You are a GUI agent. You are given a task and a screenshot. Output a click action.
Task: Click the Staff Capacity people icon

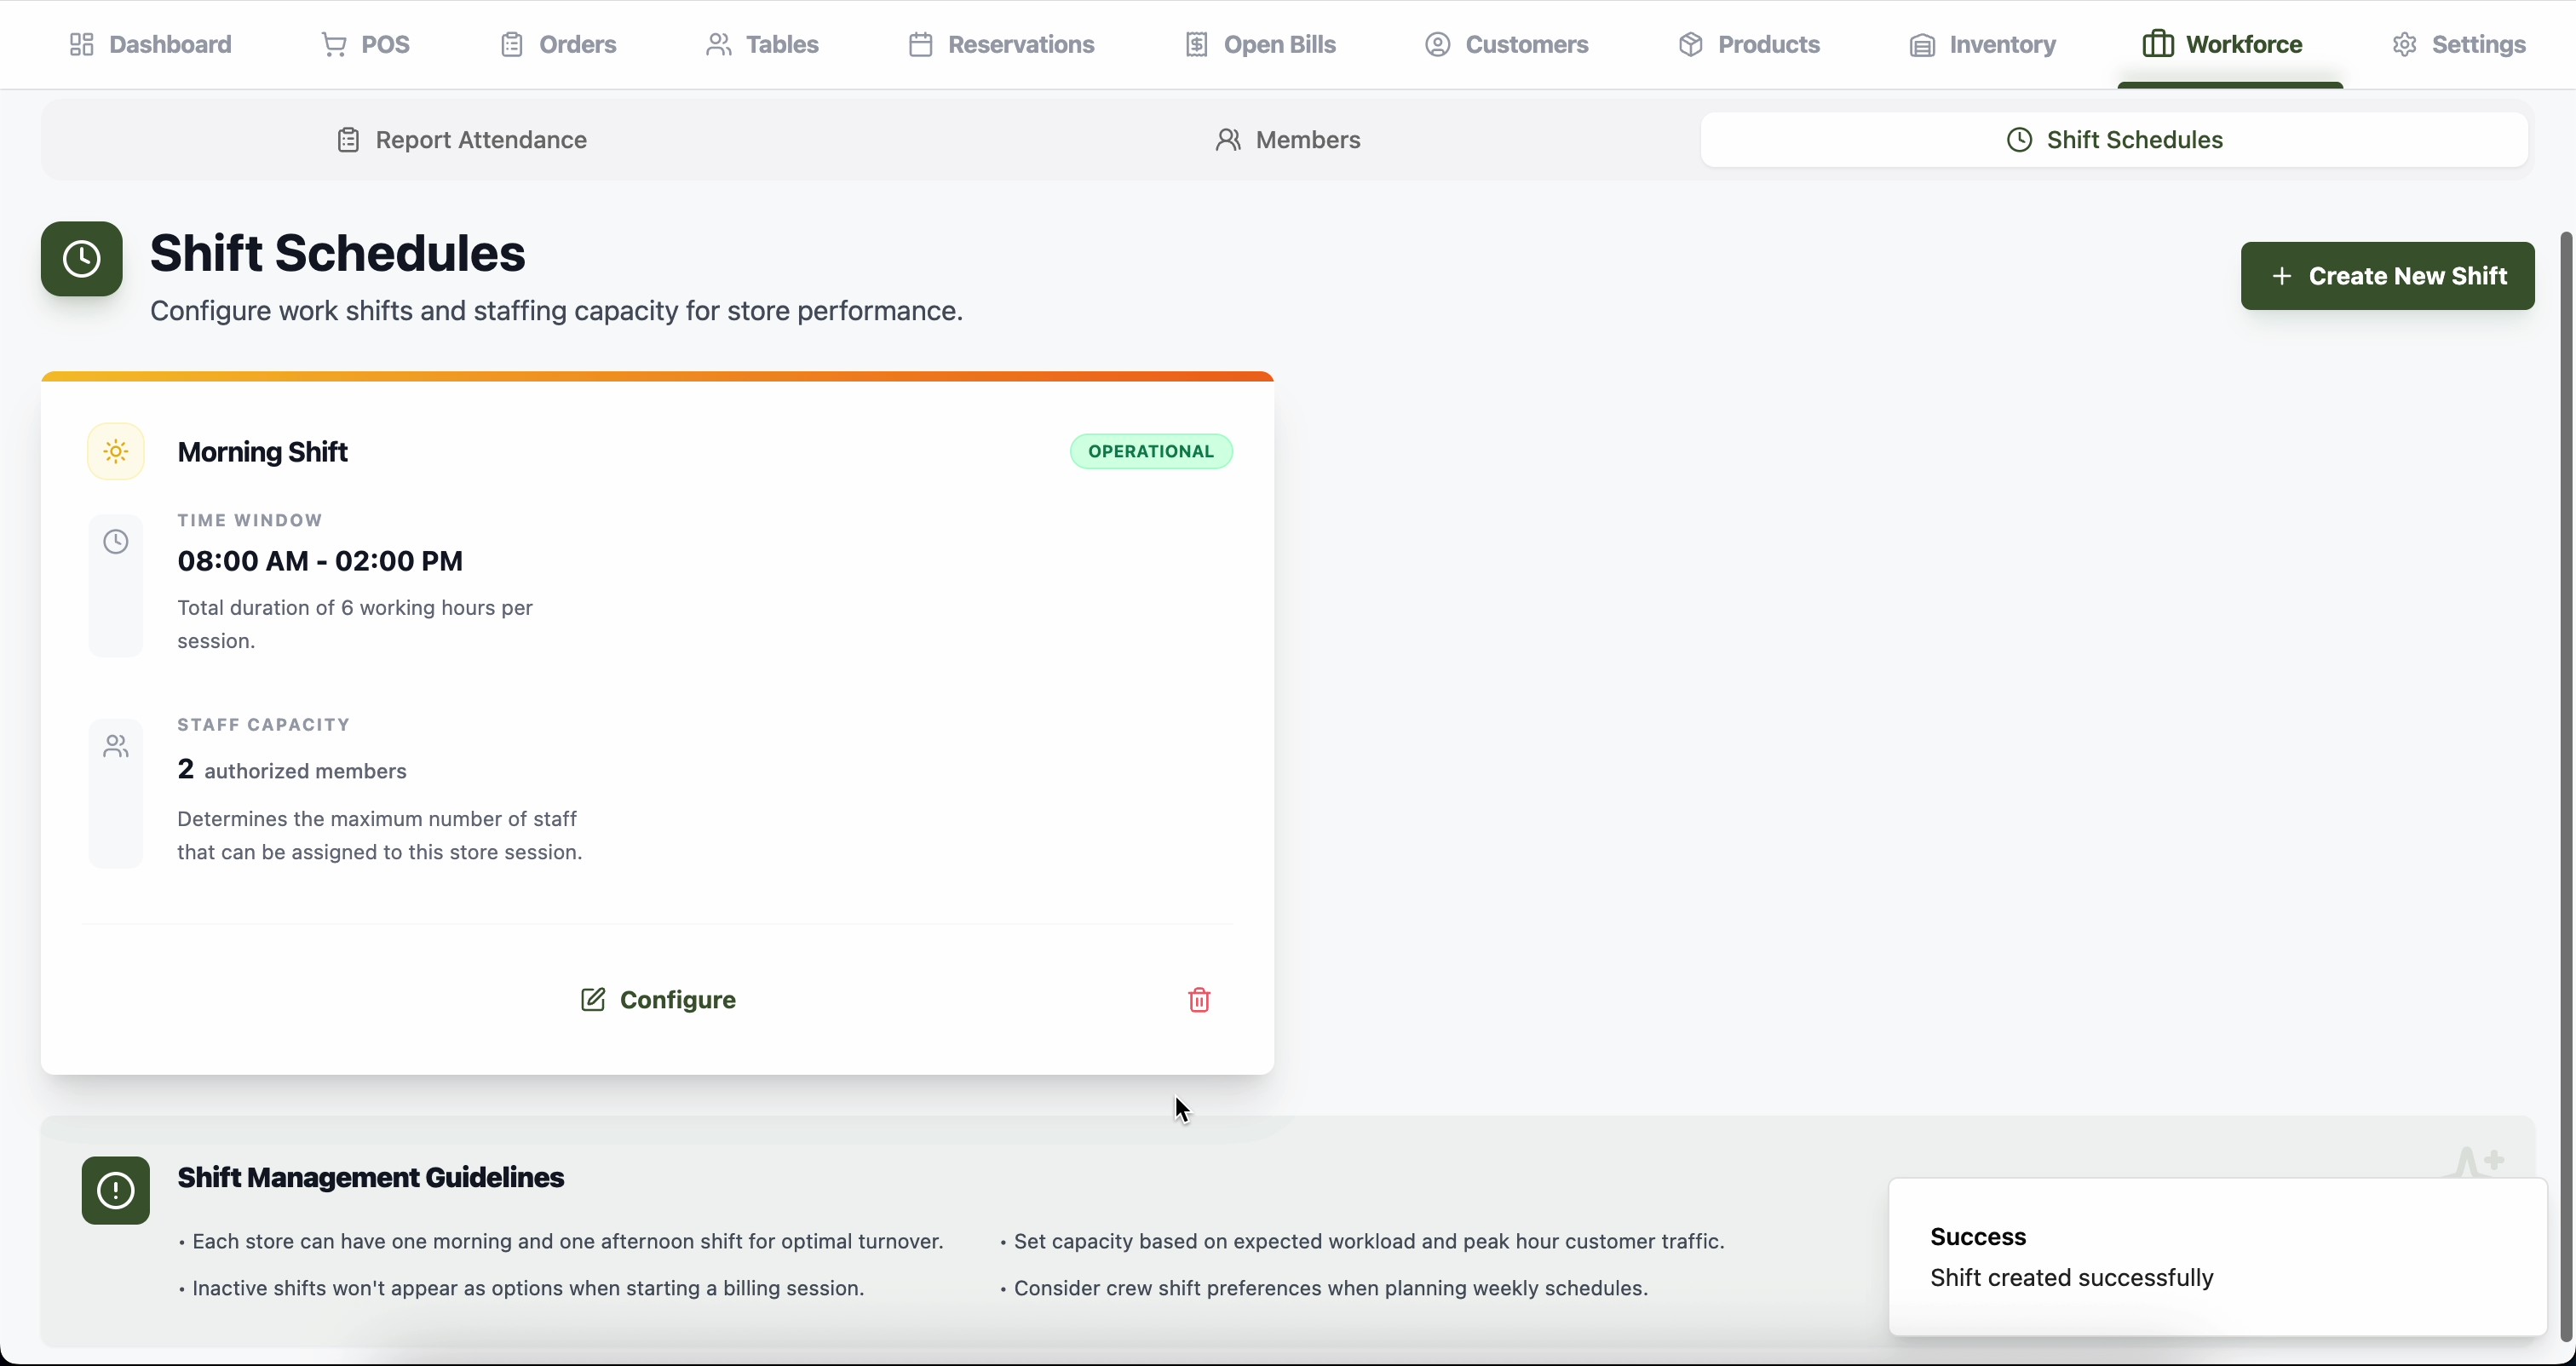(116, 746)
